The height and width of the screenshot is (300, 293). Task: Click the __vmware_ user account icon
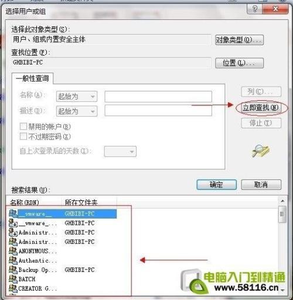coord(13,223)
